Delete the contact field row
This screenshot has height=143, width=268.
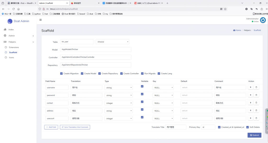[256, 103]
